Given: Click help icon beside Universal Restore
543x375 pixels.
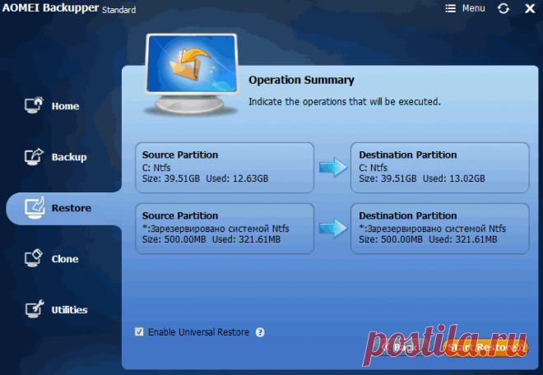Looking at the screenshot, I should [x=260, y=332].
